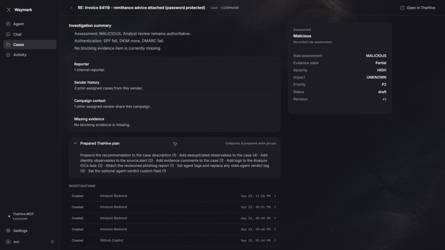Click the Cases folder icon
445x250 pixels.
pyautogui.click(x=8, y=45)
